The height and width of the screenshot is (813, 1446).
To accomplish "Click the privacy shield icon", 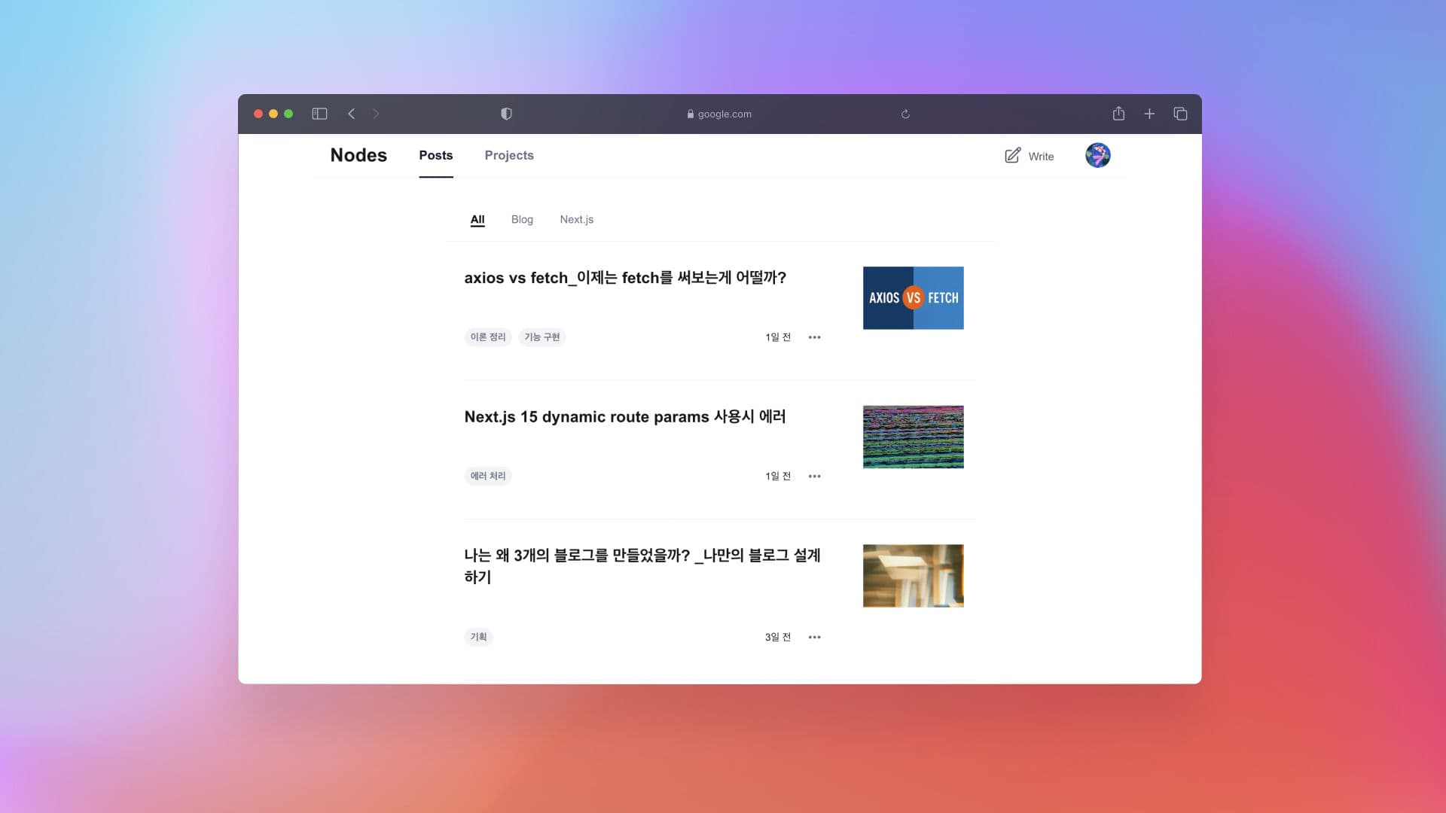I will pos(506,114).
